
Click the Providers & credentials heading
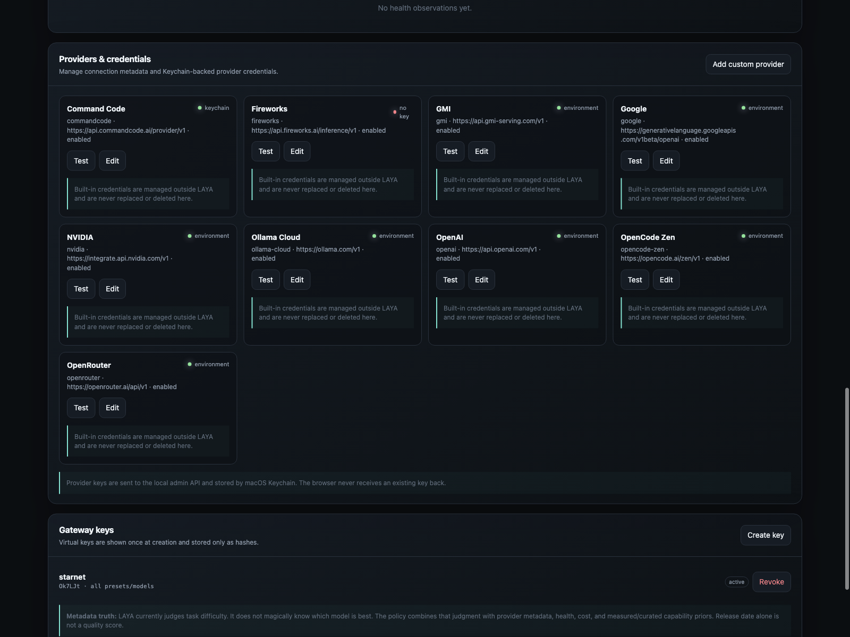(x=105, y=59)
